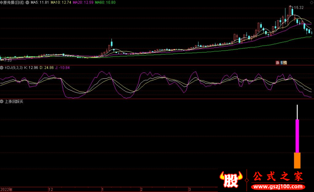Expand dropdown next to 中原传媒(日线) title
This screenshot has height=192, width=314.
27,2
